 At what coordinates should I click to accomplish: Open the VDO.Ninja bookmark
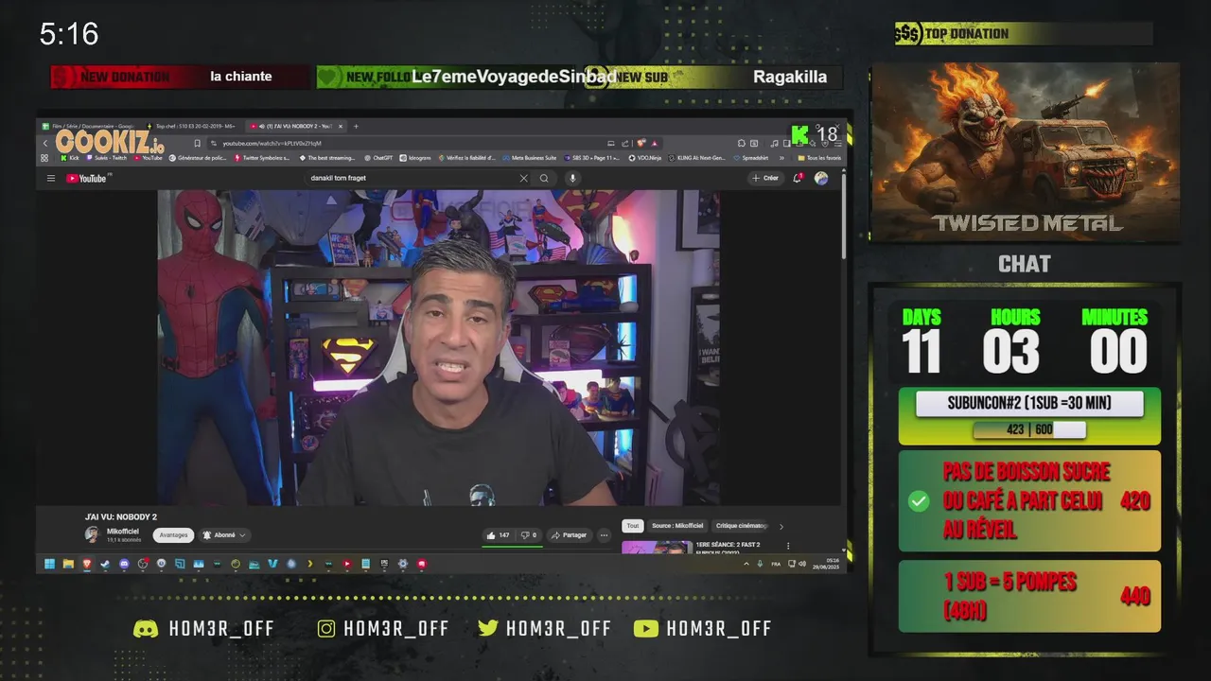644,158
